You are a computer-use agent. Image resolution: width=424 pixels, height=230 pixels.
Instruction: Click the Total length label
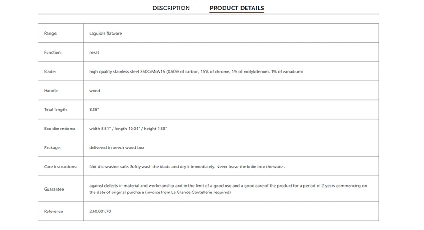56,110
